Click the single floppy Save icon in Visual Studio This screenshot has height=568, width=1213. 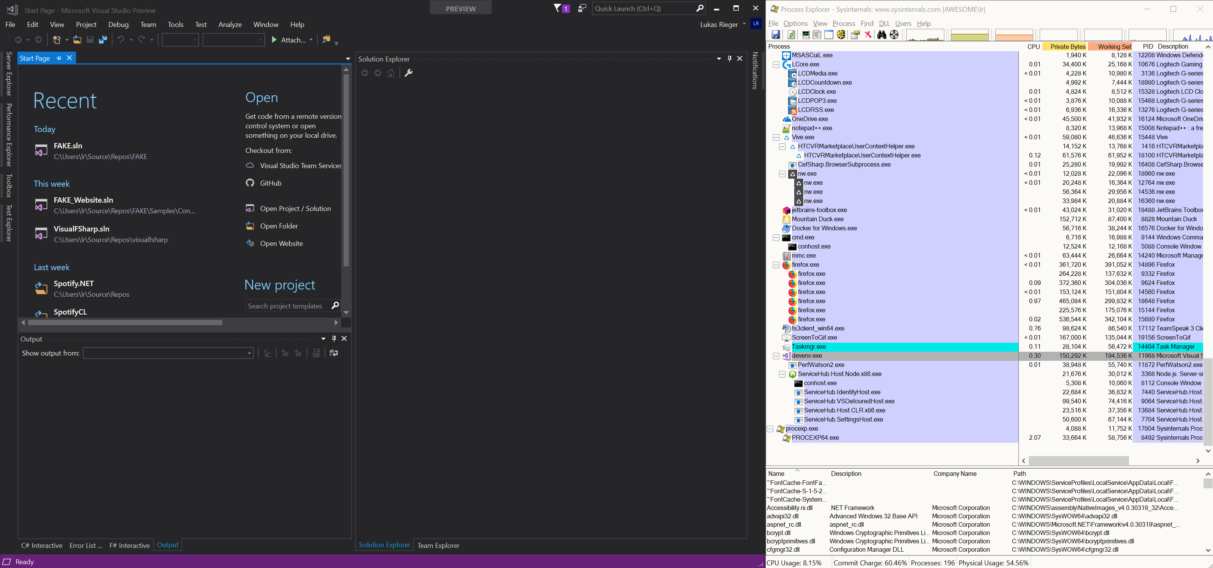90,40
